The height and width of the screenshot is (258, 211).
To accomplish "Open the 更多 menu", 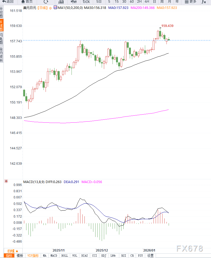I will tap(190, 2).
